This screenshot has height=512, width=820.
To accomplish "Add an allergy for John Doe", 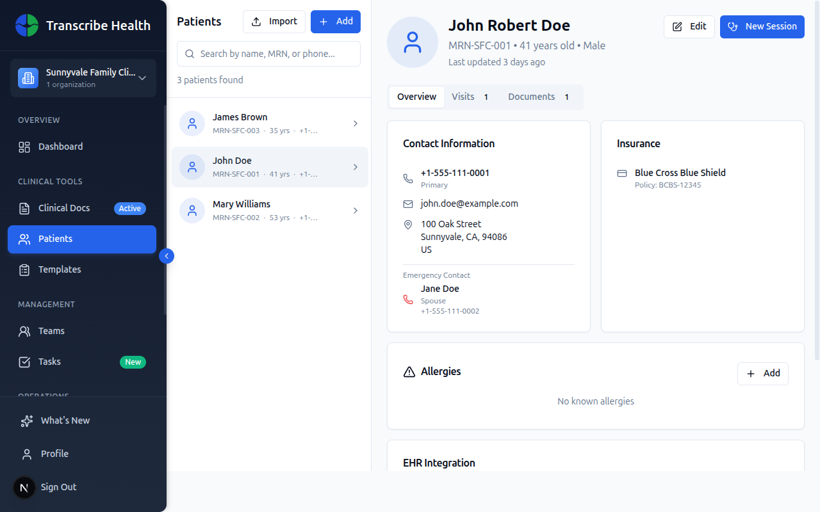I will pyautogui.click(x=762, y=374).
